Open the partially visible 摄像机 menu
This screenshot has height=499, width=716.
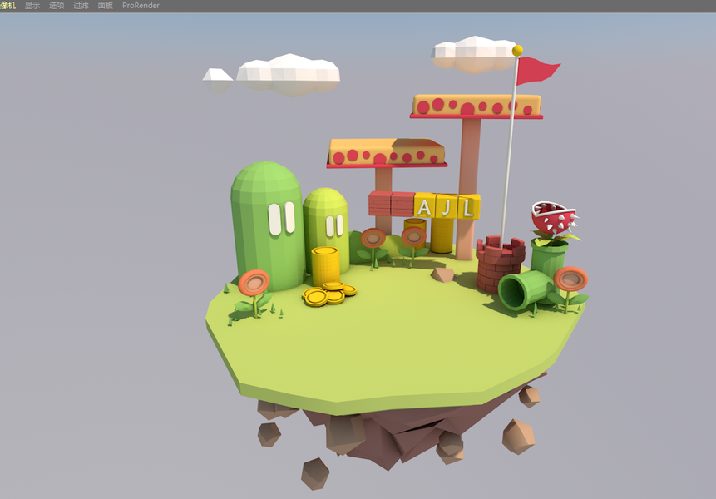point(7,6)
